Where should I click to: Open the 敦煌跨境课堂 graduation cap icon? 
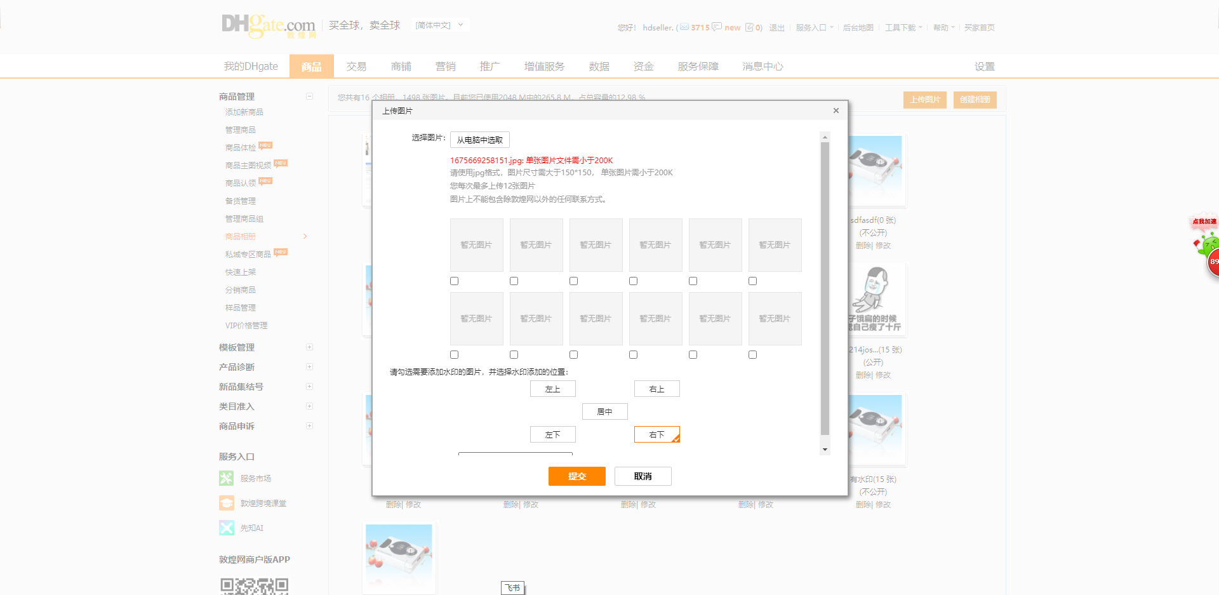227,503
